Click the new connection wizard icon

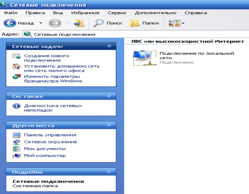(x=17, y=56)
